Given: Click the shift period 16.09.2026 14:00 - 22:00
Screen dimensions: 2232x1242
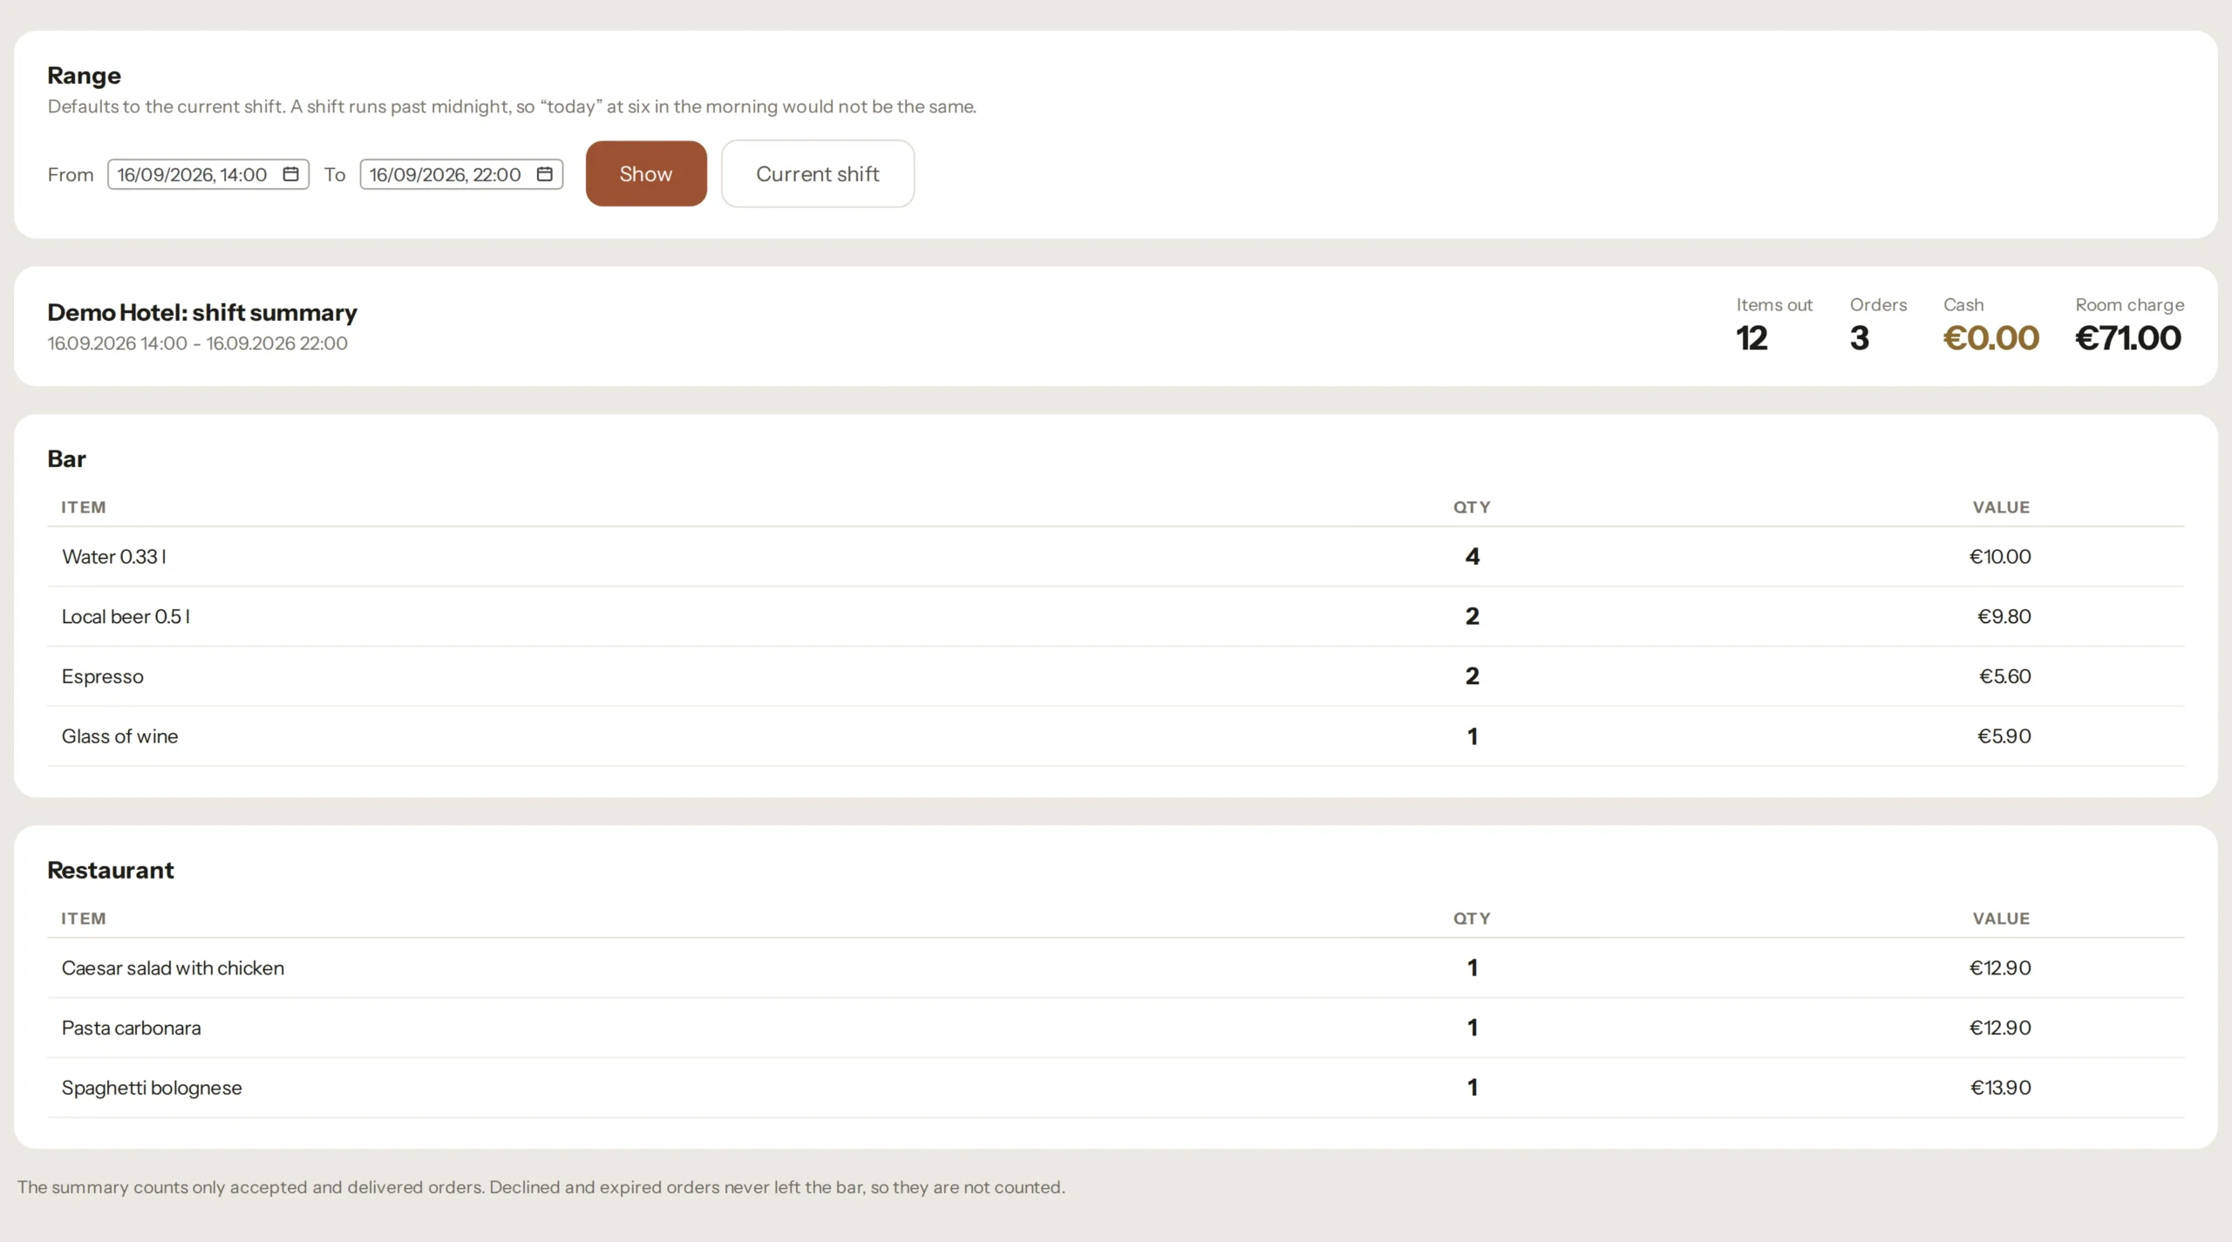Looking at the screenshot, I should [x=197, y=343].
